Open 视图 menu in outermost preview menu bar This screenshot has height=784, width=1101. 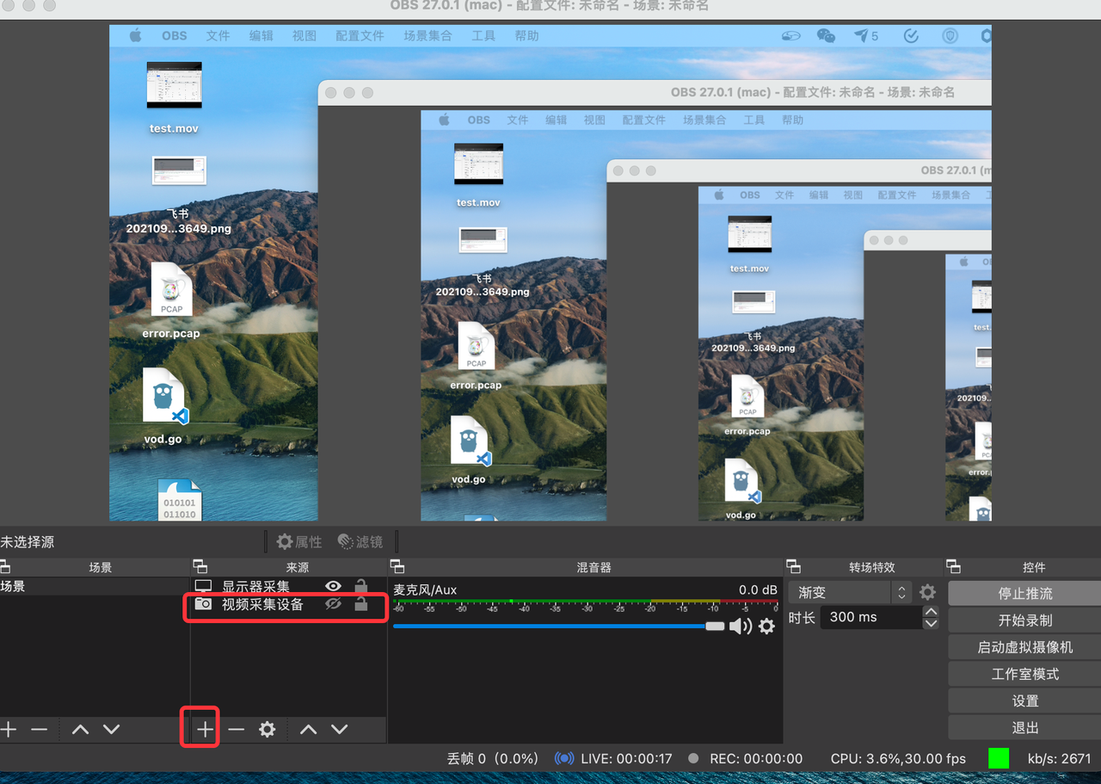click(x=304, y=36)
